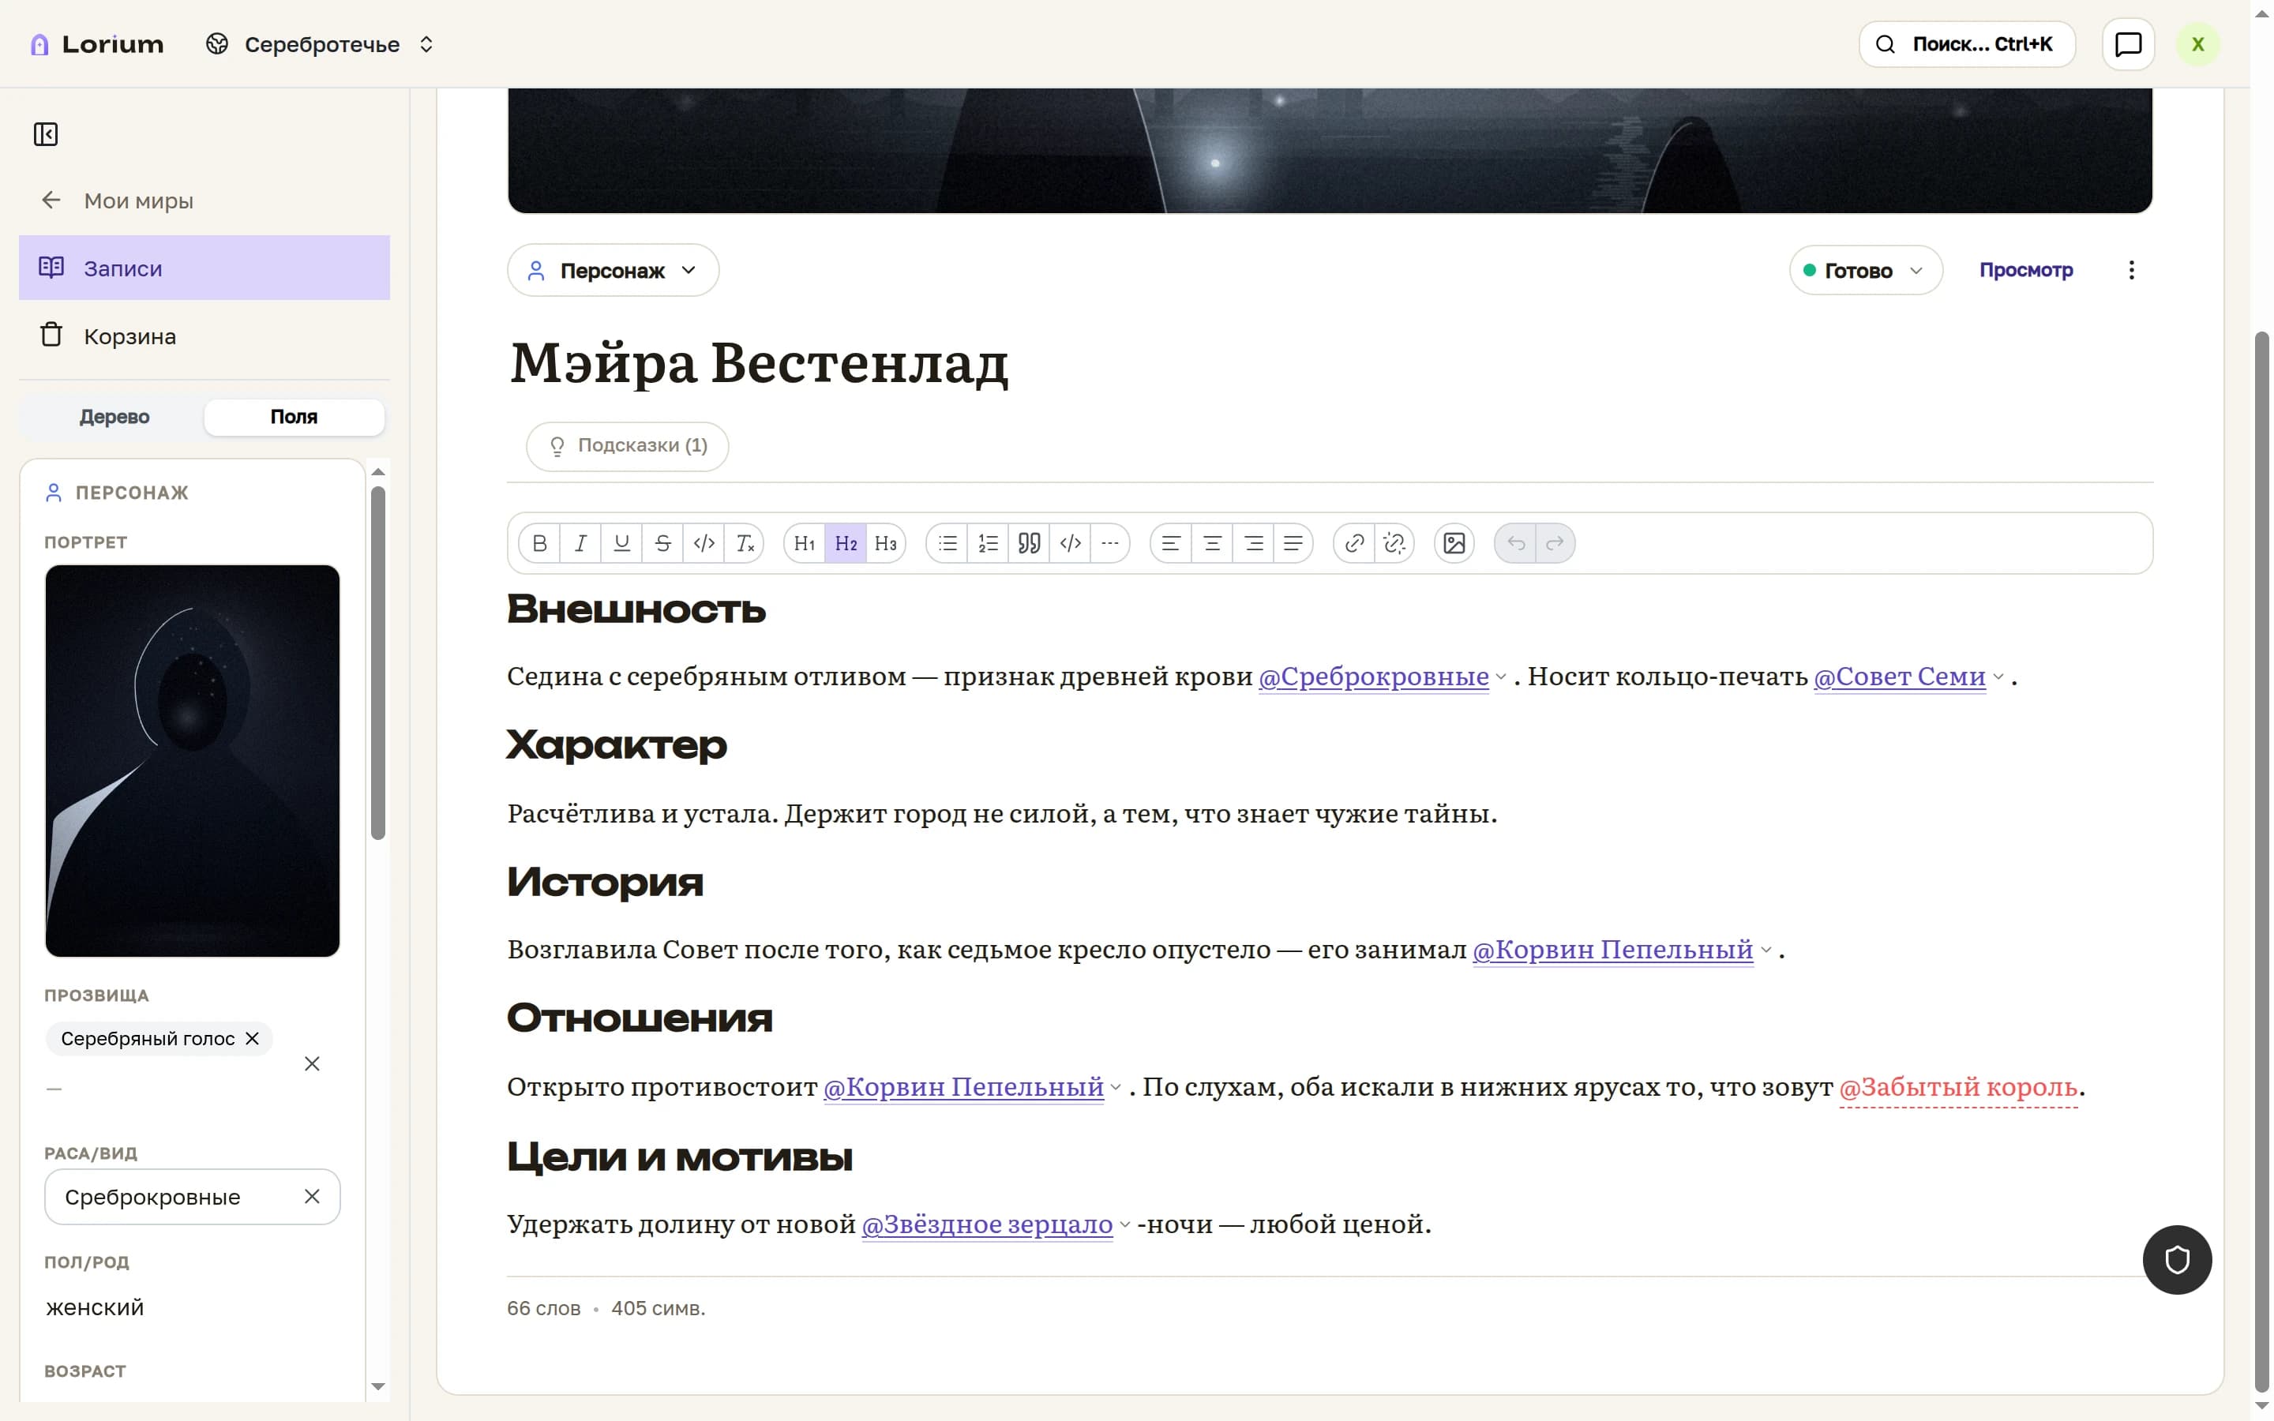
Task: Click the fields panel scrollbar thumb
Action: point(377,662)
